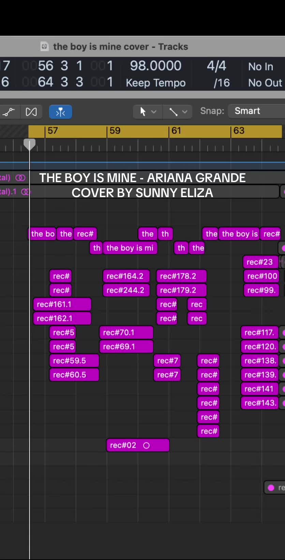Disable the blue Catch Playhead button
This screenshot has height=560, width=285.
[x=60, y=112]
